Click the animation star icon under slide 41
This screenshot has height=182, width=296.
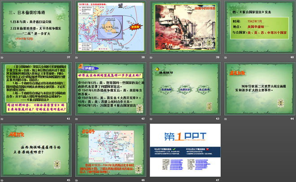[x=2, y=119]
